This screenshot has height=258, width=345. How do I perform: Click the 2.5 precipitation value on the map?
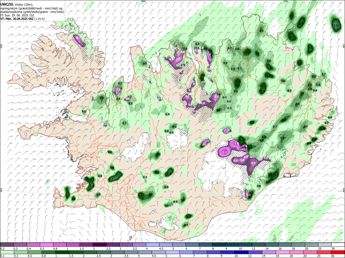click(310, 48)
